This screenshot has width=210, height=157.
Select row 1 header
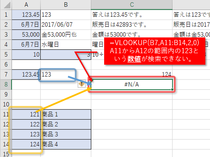(x=6, y=15)
